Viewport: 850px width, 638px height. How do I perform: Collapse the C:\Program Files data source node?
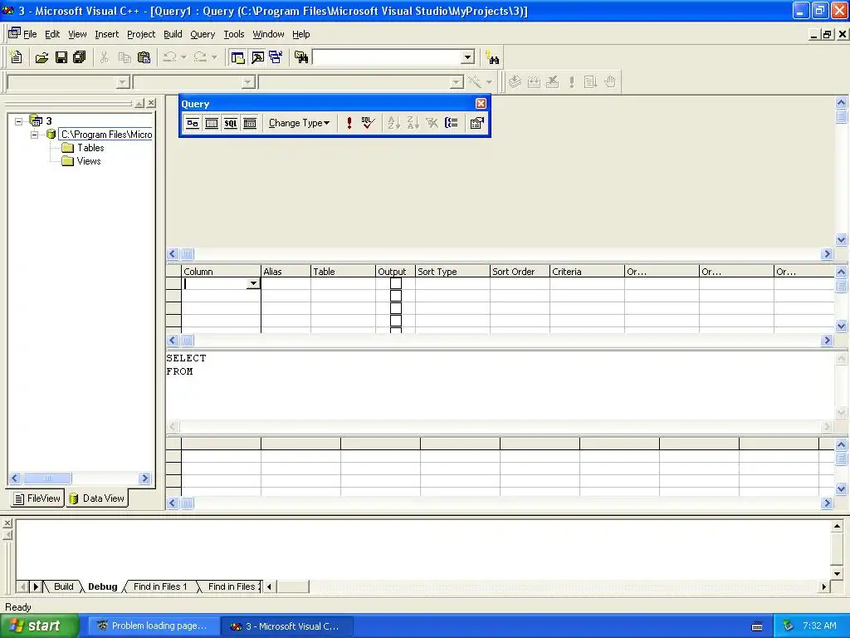[35, 135]
